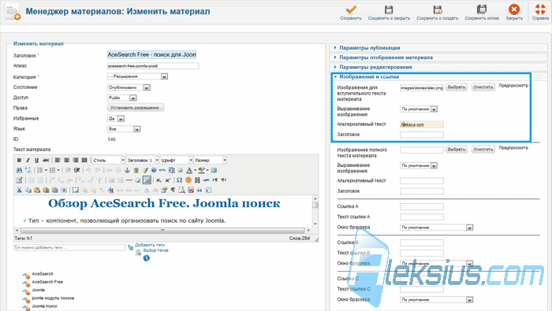The height and width of the screenshot is (311, 552).
Task: Open the Find binoculars tool
Action: coord(19,170)
